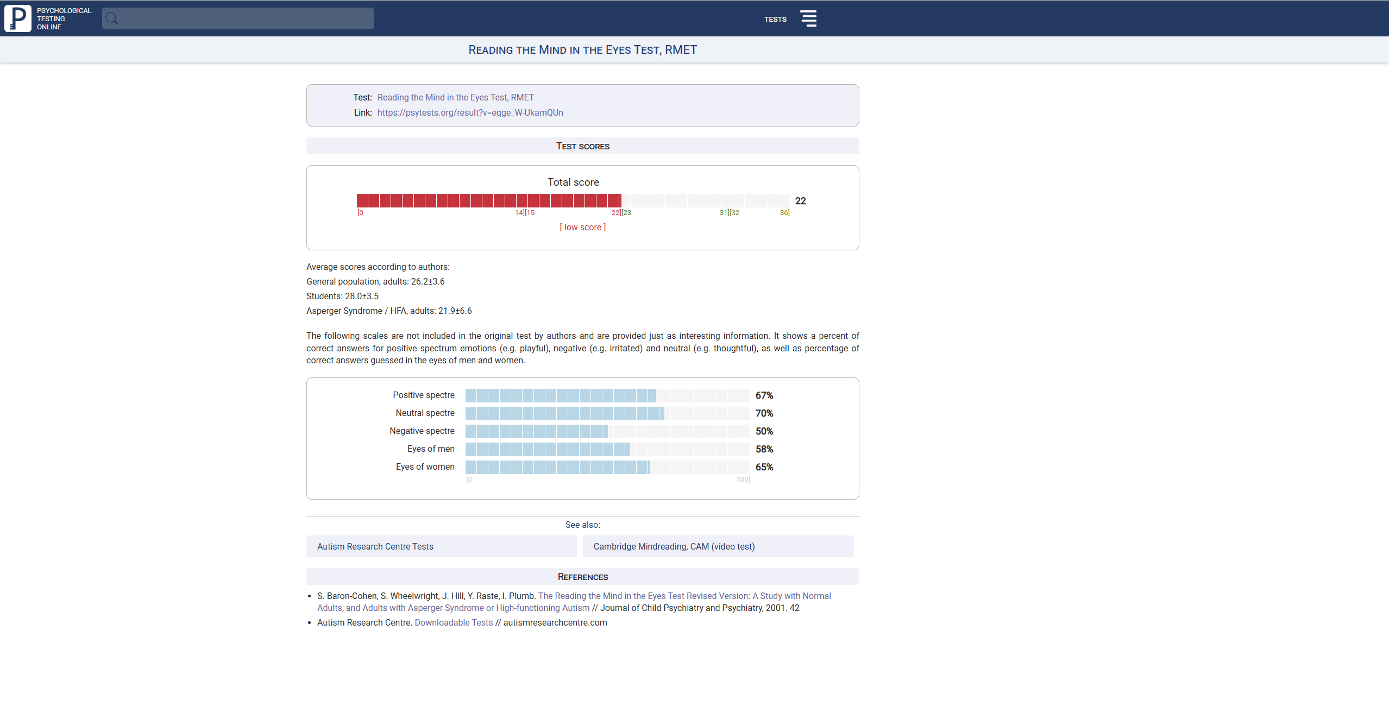Click the 'Neutral spectre' label

click(x=425, y=413)
